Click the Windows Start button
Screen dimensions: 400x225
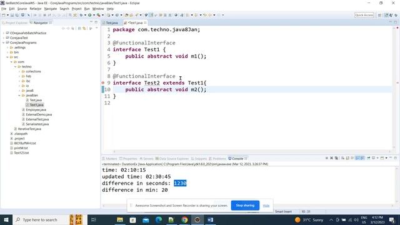tap(6, 219)
